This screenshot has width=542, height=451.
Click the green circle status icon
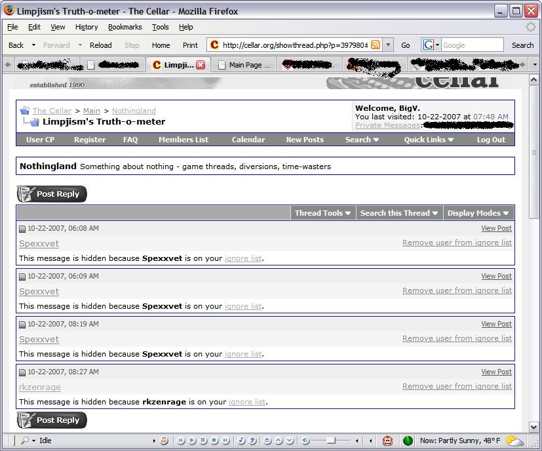408,441
